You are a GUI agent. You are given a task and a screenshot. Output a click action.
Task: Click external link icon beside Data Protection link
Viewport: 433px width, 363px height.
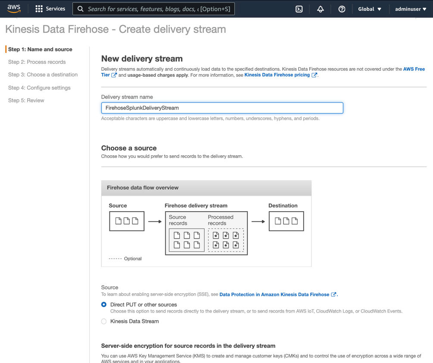point(333,294)
